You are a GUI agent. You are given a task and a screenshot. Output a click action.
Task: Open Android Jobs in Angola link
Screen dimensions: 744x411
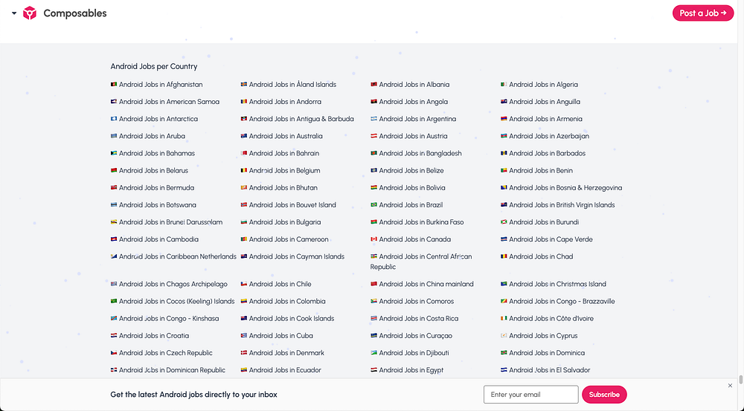point(409,101)
